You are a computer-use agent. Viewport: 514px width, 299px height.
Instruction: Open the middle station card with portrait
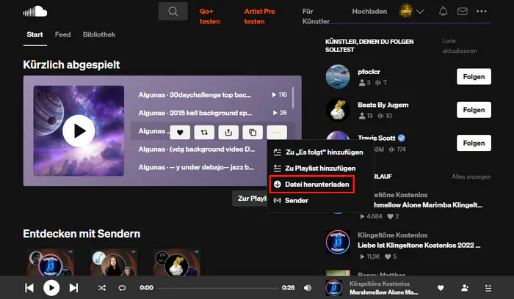coord(114,262)
